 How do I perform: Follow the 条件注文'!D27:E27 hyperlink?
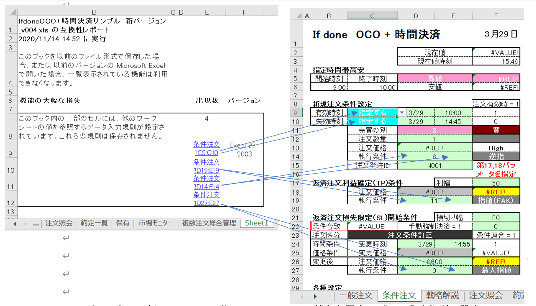[x=206, y=199]
